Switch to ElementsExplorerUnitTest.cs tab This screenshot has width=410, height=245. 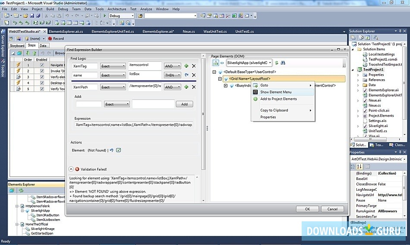coord(113,31)
